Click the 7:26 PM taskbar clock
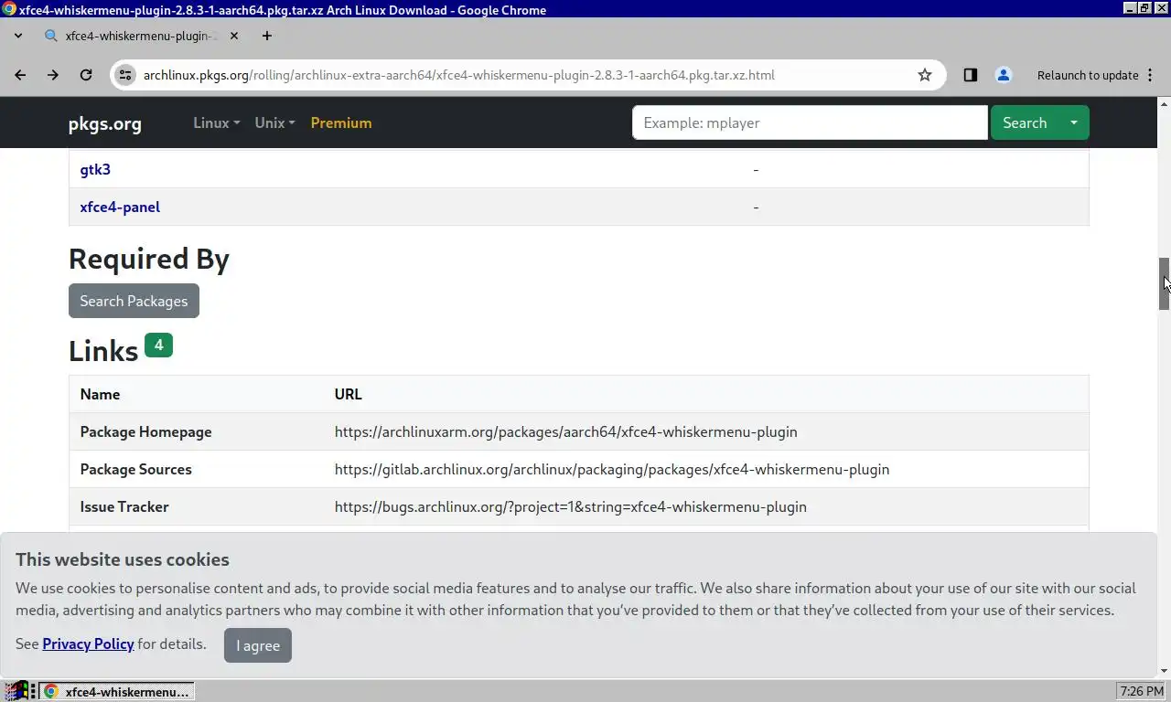The image size is (1171, 702). point(1142,692)
